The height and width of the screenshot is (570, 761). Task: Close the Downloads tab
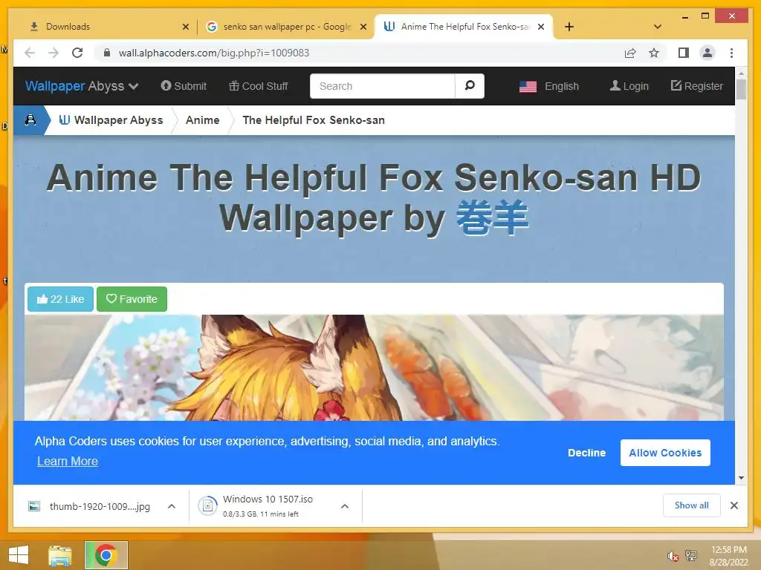point(185,27)
